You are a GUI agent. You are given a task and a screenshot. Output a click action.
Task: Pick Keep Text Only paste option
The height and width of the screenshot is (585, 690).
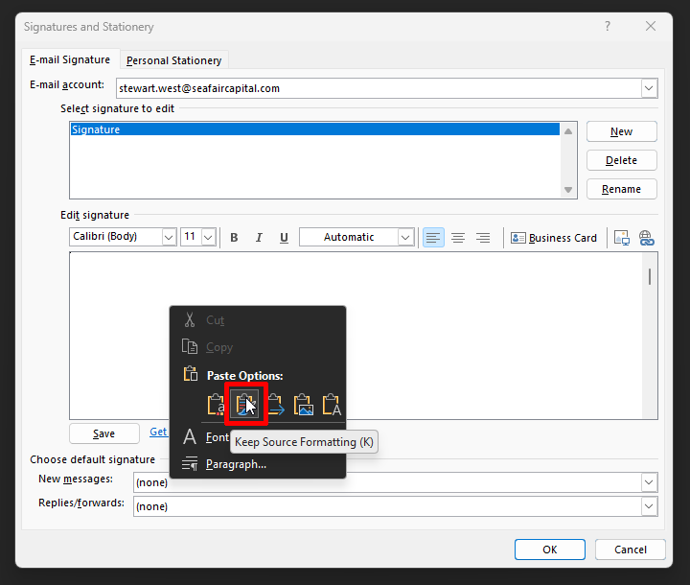pos(332,405)
